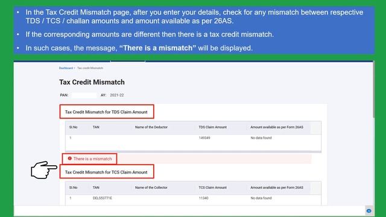
Task: Open the Dashboard breadcrumb link
Action: point(66,68)
